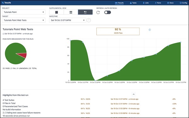Open the Project dropdown showing Tutorials Point

coord(24,12)
